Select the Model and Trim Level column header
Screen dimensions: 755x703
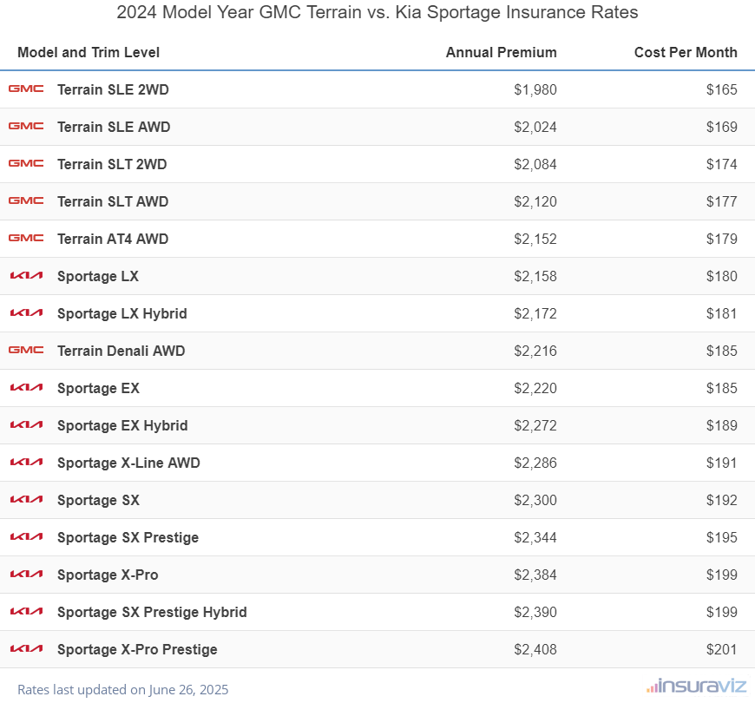point(89,52)
